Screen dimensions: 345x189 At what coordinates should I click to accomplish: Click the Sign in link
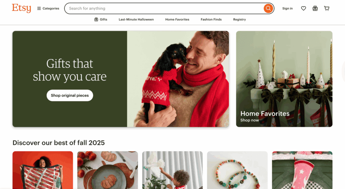[287, 8]
